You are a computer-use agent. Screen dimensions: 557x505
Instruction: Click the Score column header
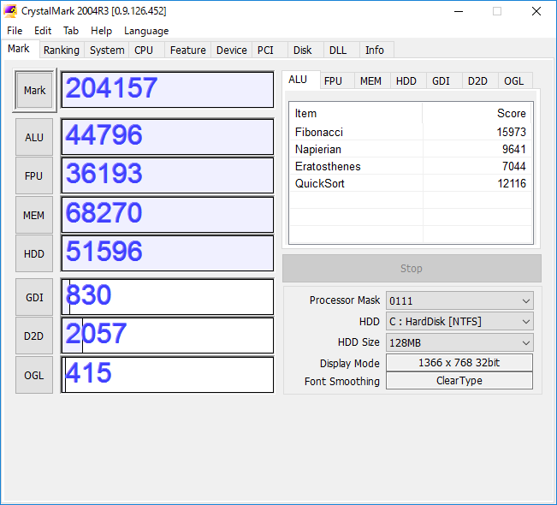click(477, 113)
